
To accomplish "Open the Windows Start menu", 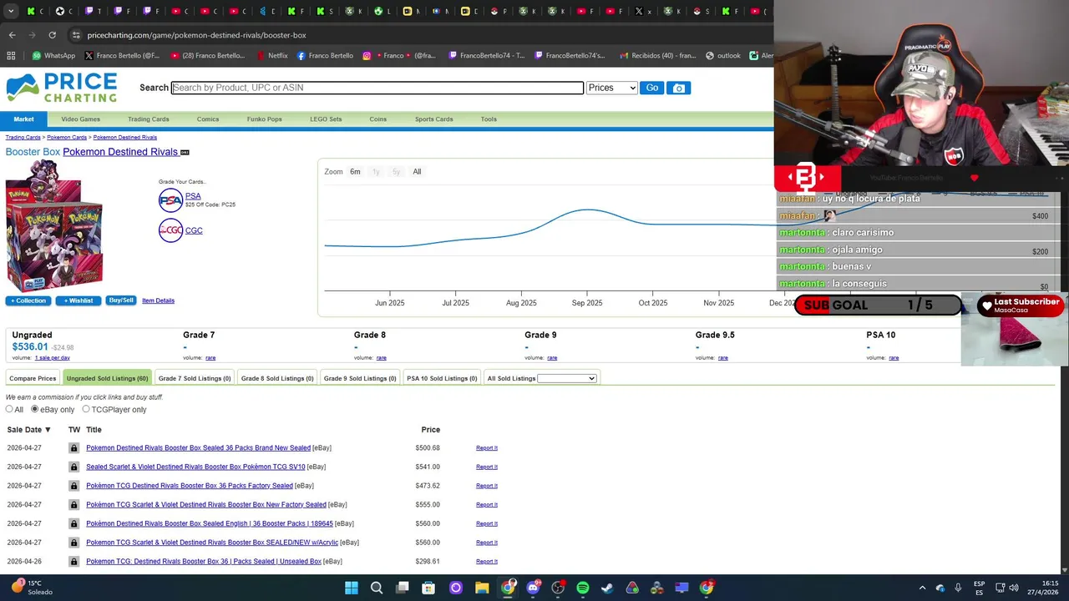I will click(x=352, y=588).
